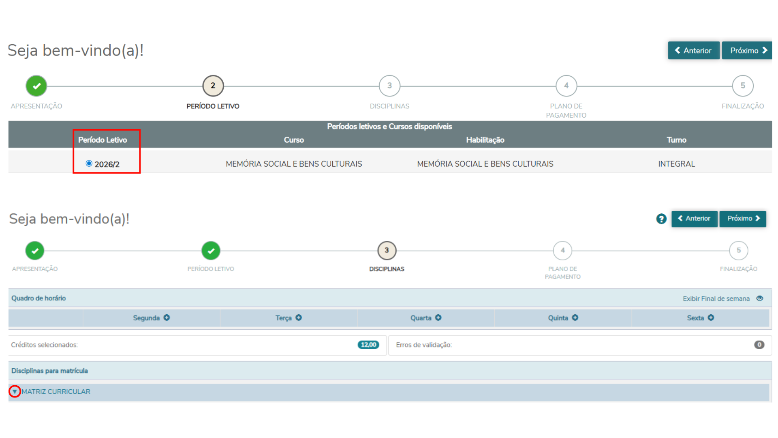Image resolution: width=778 pixels, height=438 pixels.
Task: Expand Quinta column with plus icon
Action: point(575,318)
